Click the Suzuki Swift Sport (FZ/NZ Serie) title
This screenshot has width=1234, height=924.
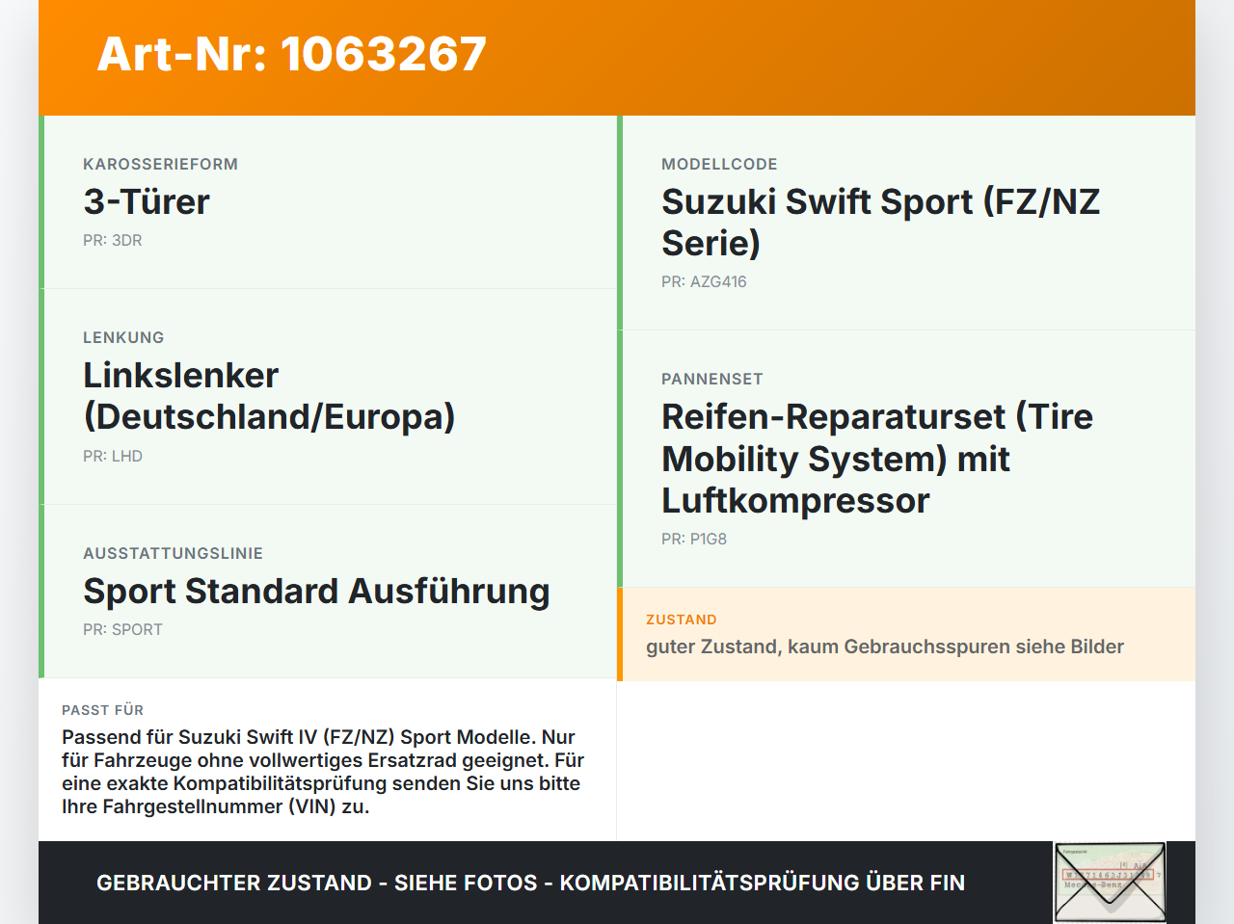[x=880, y=223]
